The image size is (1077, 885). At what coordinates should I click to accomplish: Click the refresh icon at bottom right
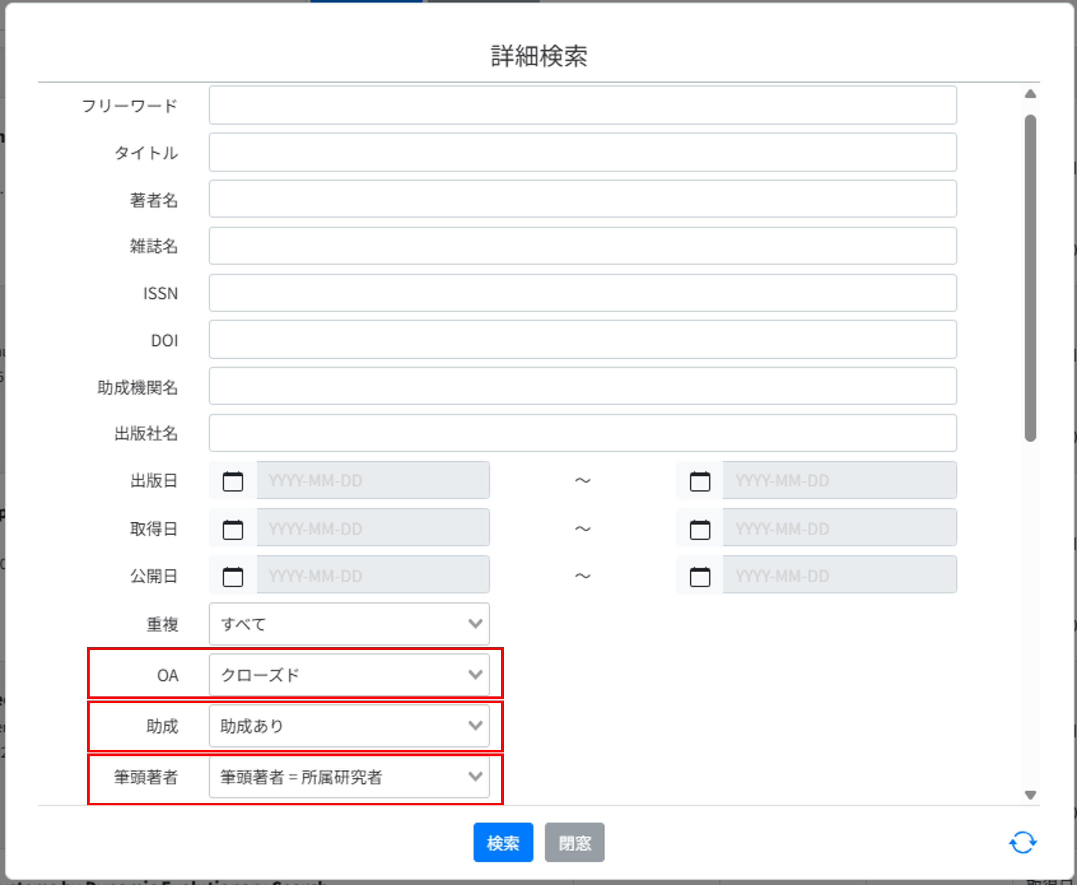tap(1022, 842)
